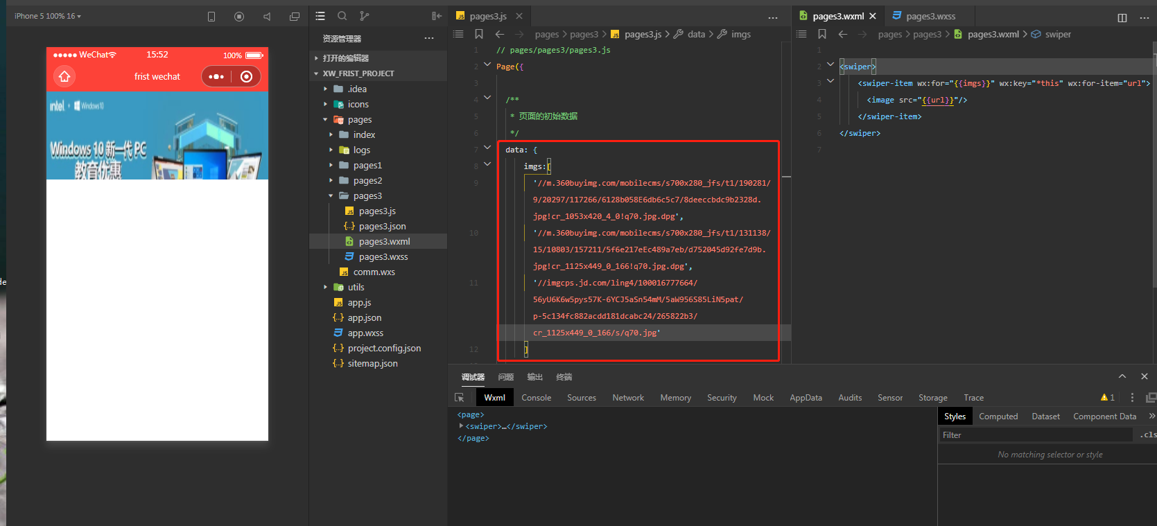Click the swiper banner image in simulator

pyautogui.click(x=157, y=136)
